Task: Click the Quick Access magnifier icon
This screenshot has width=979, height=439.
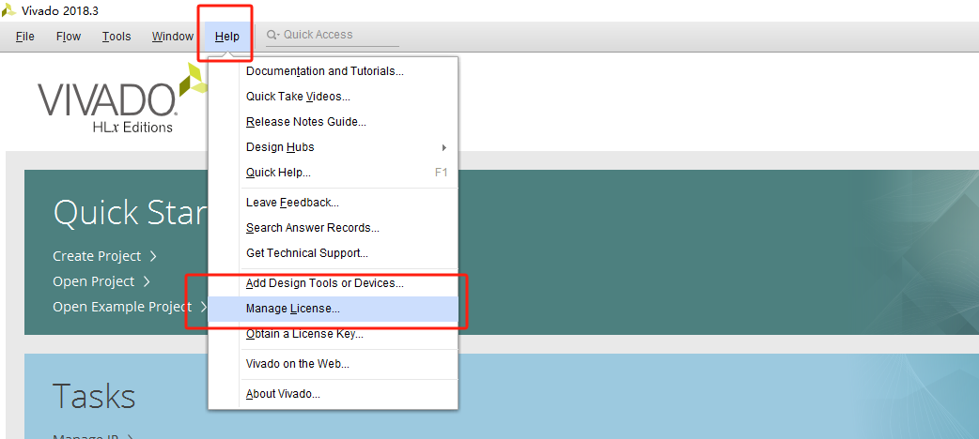Action: pyautogui.click(x=272, y=35)
